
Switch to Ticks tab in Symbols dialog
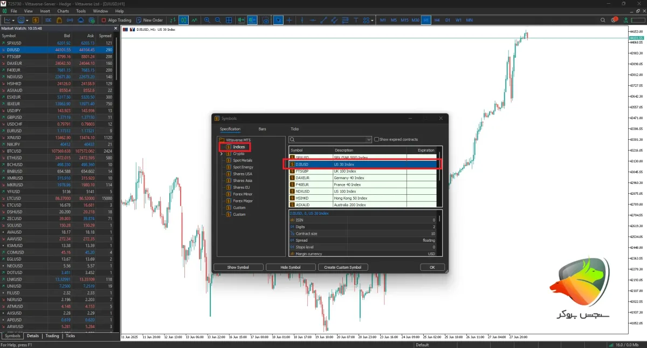(x=294, y=129)
